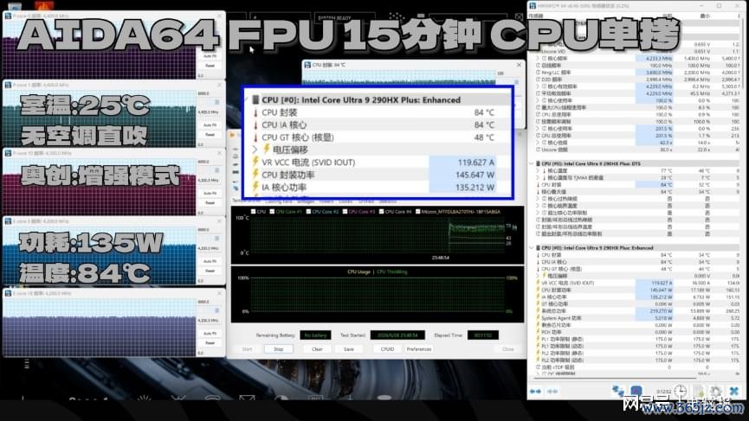This screenshot has width=749, height=421.
Task: Click the Elapsed Time field in AIDA64
Action: 483,335
